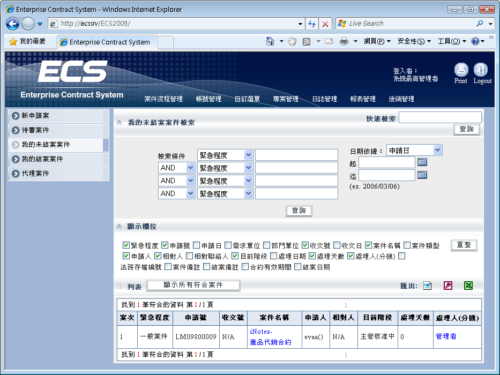Enable 結案日期 column checkbox
The image size is (500, 375).
(x=297, y=267)
